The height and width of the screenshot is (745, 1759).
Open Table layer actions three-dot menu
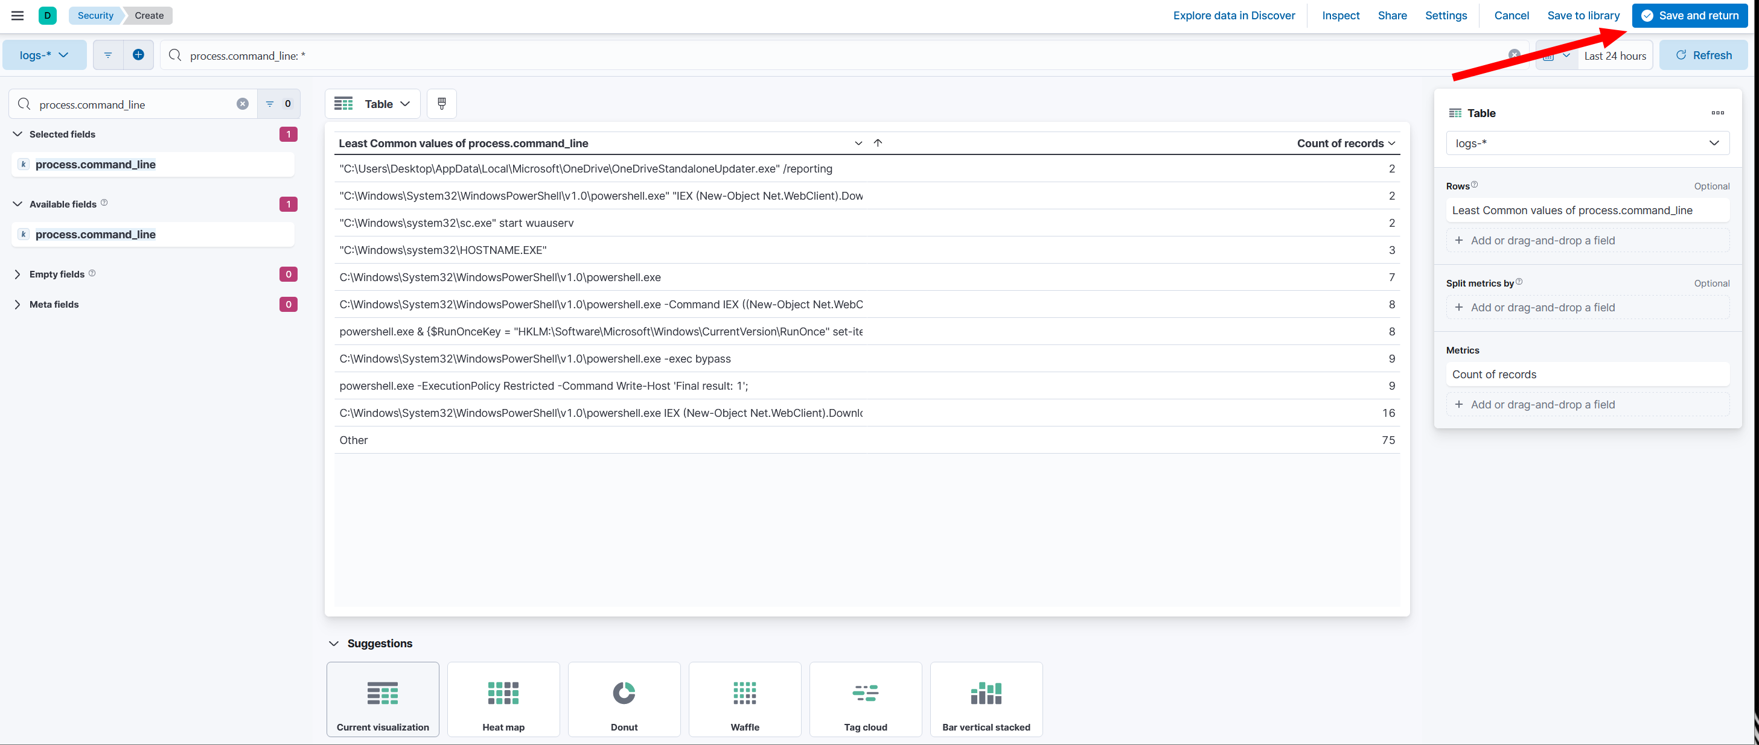point(1717,113)
